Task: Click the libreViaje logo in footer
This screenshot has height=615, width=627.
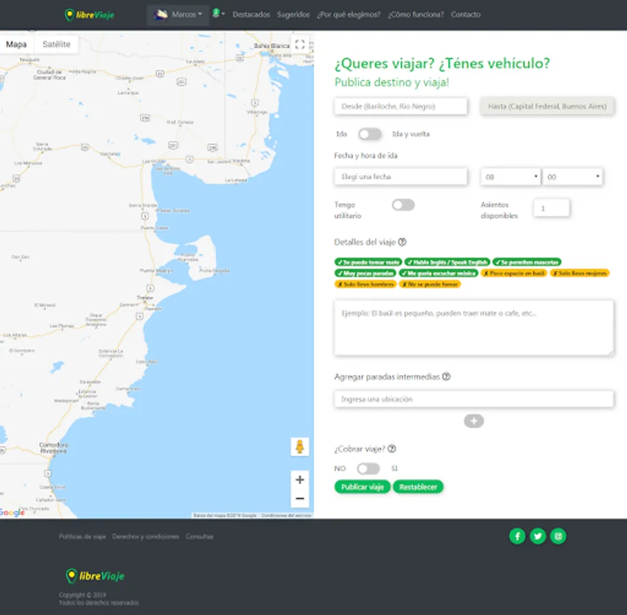Action: point(95,576)
